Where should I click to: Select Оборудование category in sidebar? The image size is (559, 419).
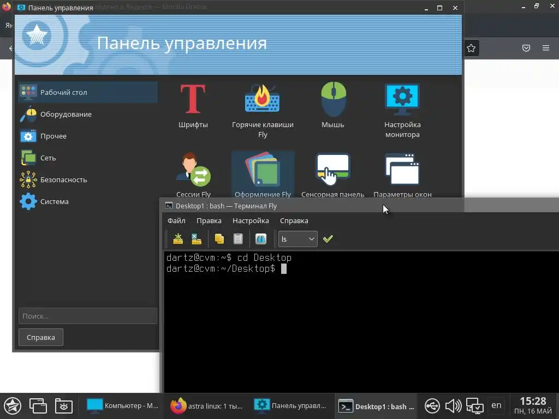[x=88, y=114]
